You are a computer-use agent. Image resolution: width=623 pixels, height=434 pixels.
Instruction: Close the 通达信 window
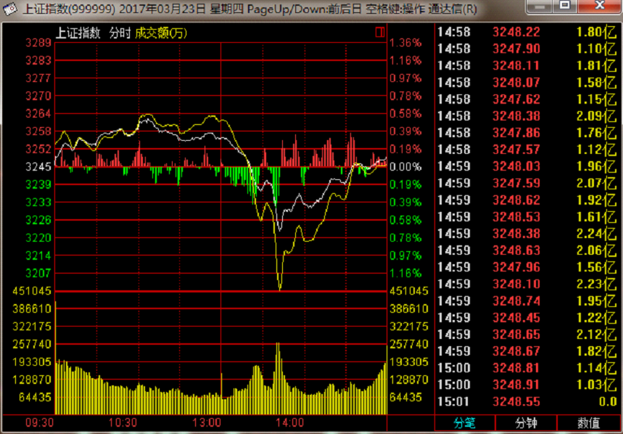coord(600,7)
